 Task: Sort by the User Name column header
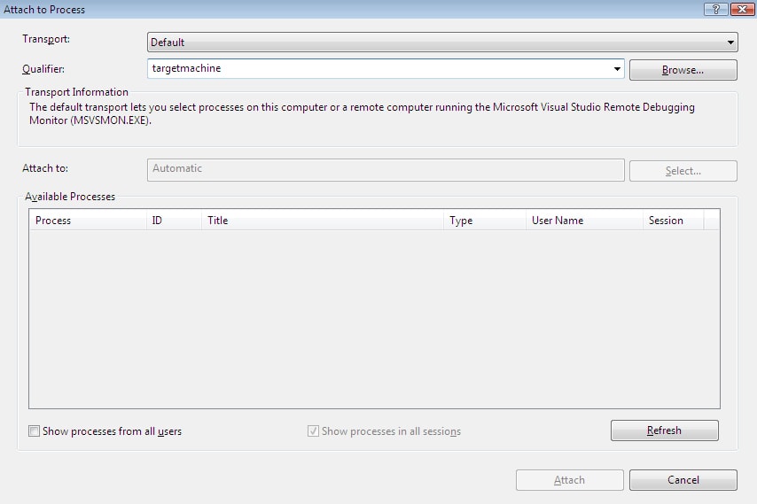click(584, 220)
